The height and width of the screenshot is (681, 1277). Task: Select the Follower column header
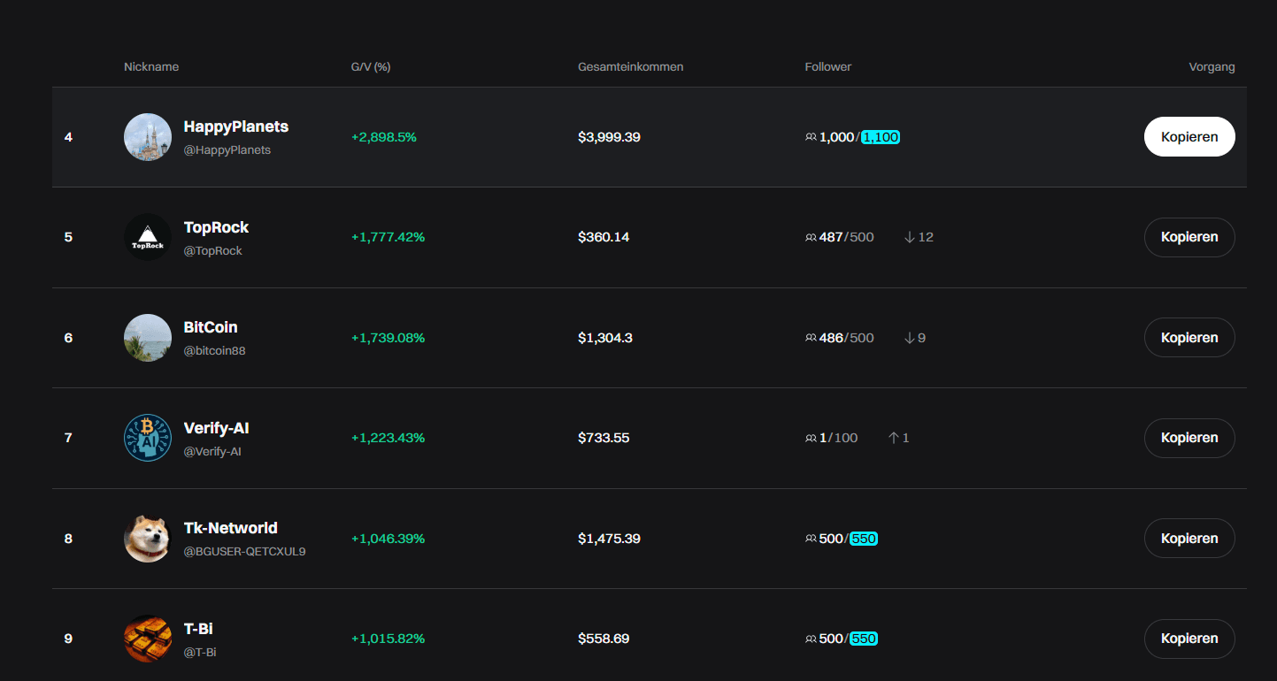[827, 67]
